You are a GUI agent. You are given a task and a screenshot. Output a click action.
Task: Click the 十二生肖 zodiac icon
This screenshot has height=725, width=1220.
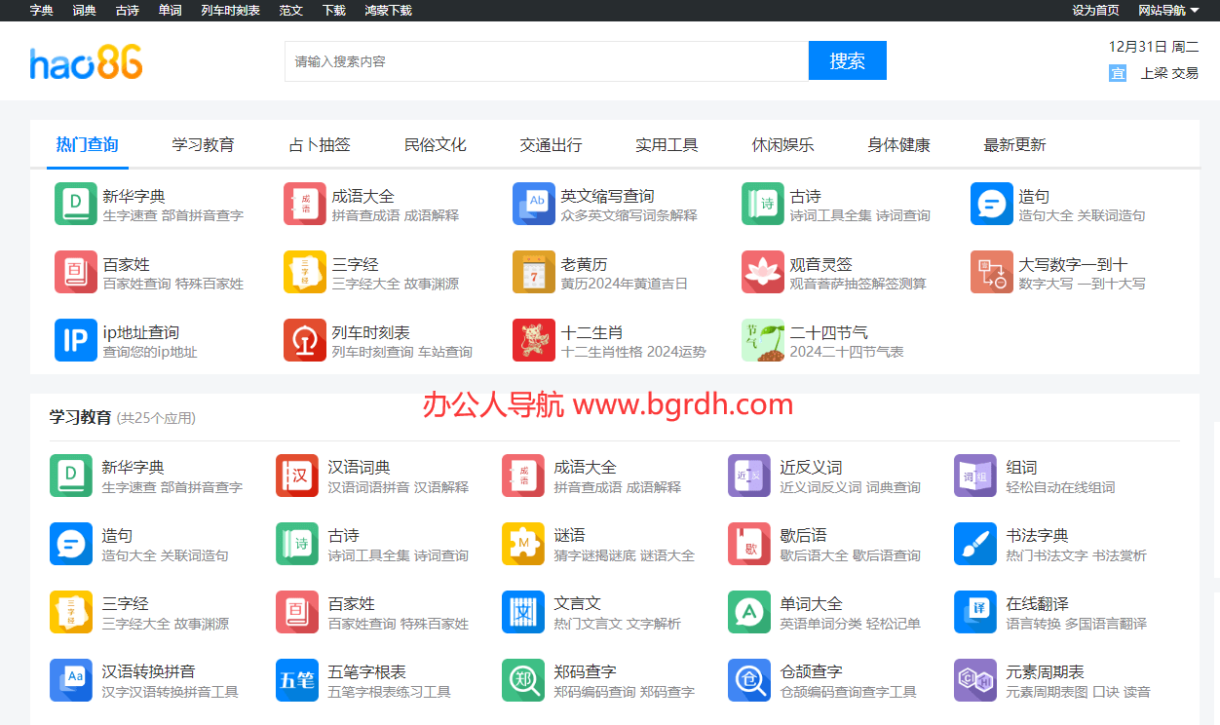533,340
